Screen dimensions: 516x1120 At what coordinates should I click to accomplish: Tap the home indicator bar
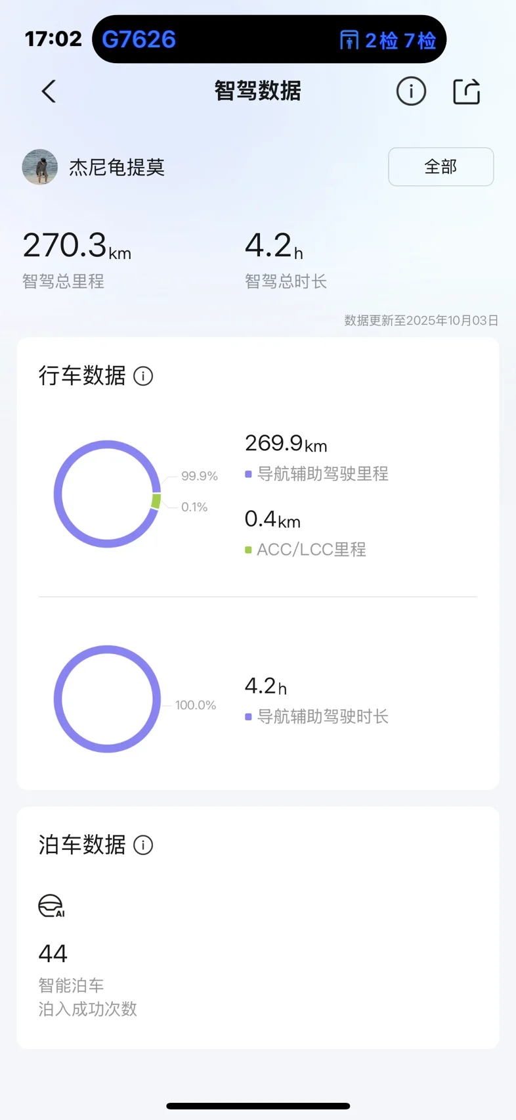click(258, 1106)
